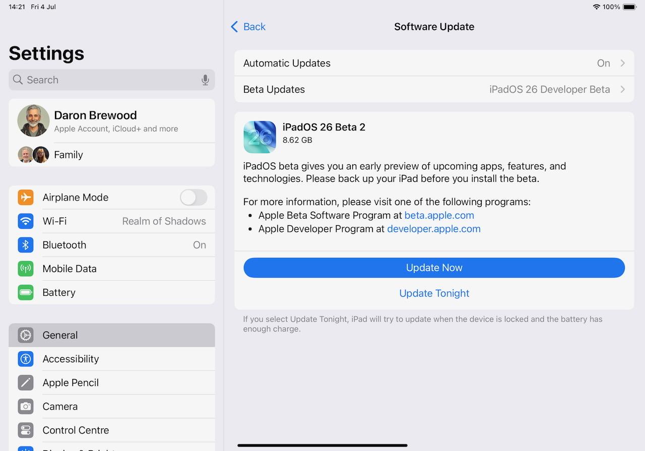Viewport: 645px width, 451px height.
Task: Tap the microphone dictation icon in Search
Action: pyautogui.click(x=205, y=80)
